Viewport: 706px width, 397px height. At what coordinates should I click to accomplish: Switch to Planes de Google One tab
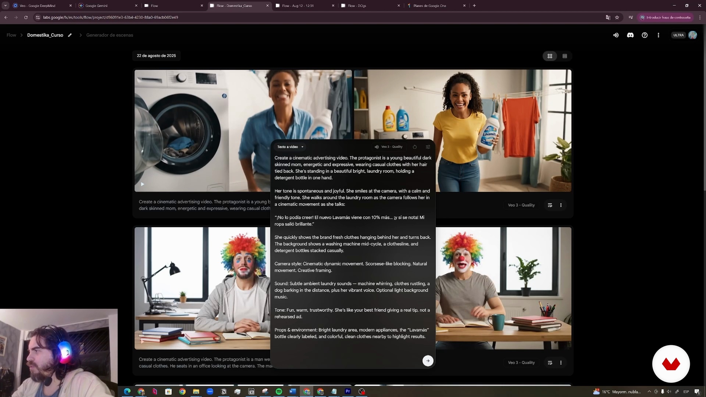click(x=429, y=6)
